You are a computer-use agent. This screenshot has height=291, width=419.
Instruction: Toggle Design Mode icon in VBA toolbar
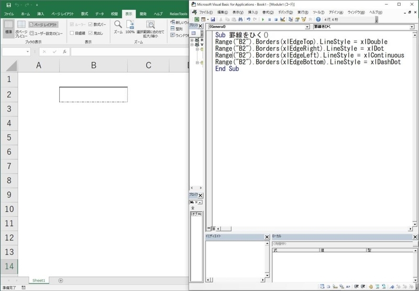282,19
